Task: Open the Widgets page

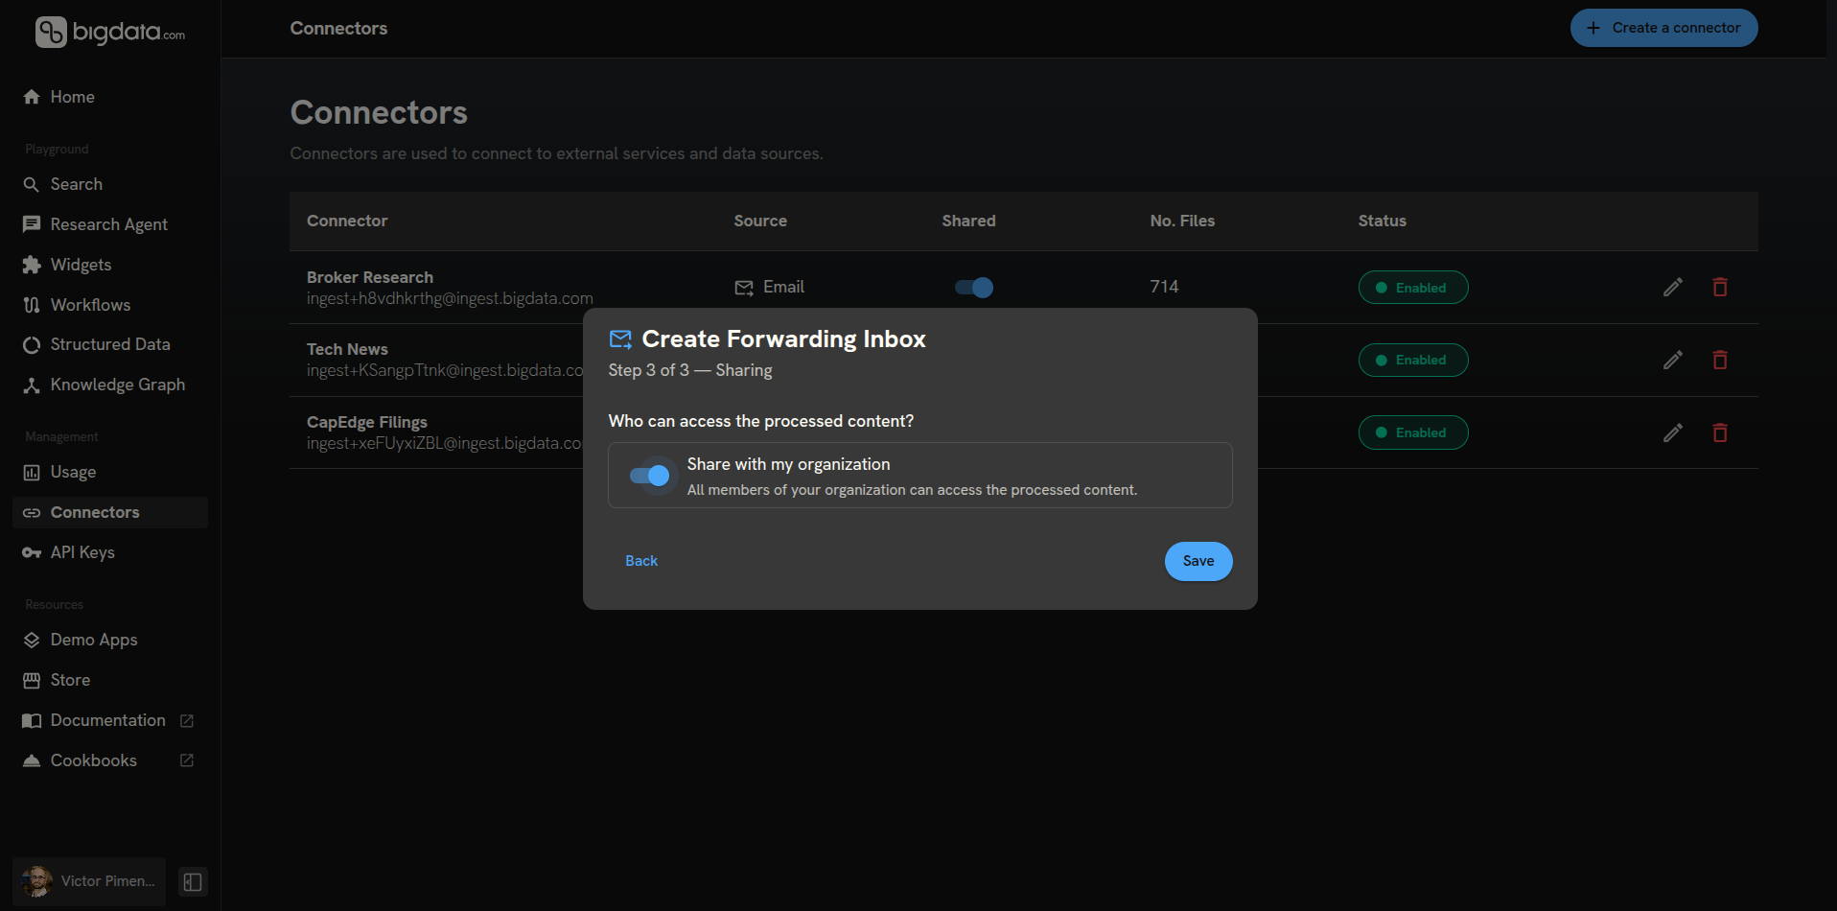Action: [x=110, y=265]
